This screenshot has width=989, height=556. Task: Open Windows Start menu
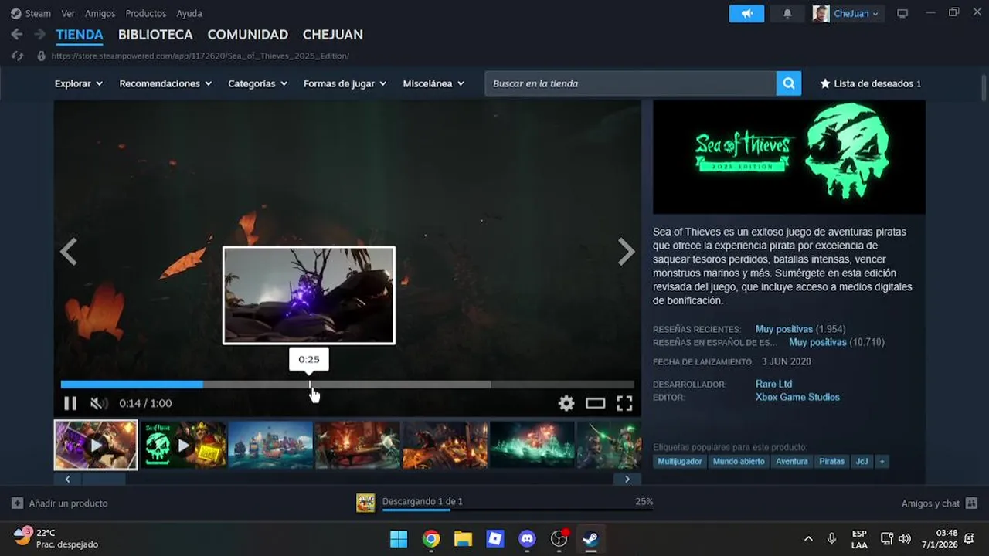point(399,539)
